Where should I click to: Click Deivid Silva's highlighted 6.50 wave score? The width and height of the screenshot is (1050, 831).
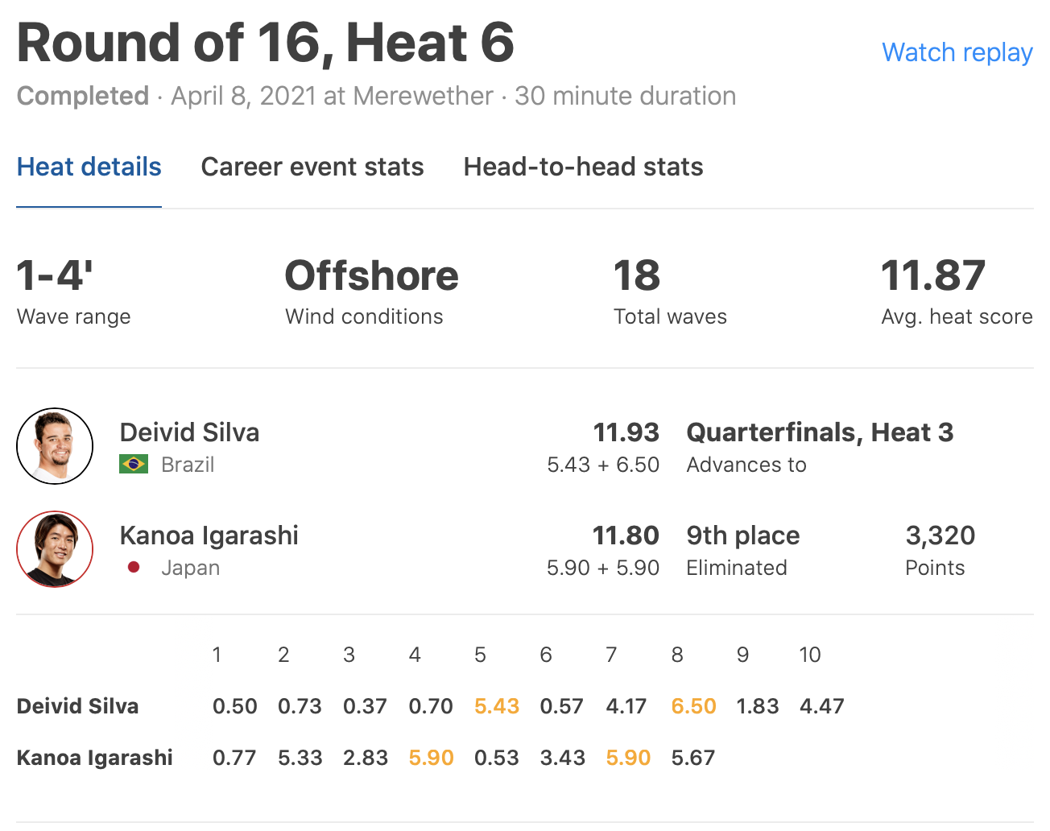click(693, 706)
